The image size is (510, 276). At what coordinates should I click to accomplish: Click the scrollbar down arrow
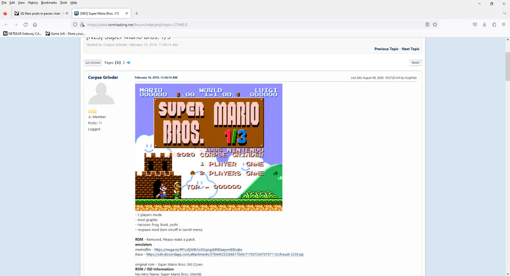point(507,273)
